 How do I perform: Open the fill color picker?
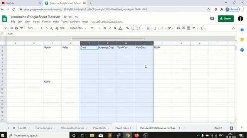[127, 28]
